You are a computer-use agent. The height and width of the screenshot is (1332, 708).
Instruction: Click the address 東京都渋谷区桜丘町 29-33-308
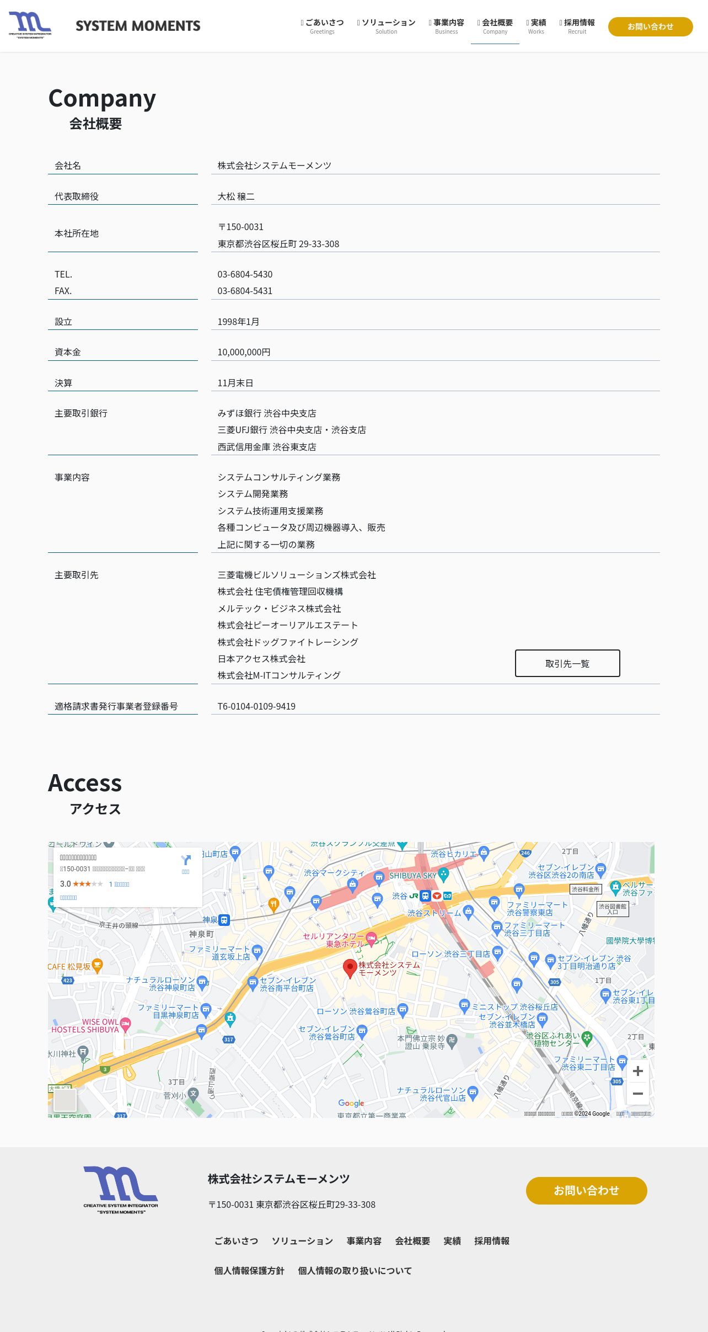pos(278,244)
